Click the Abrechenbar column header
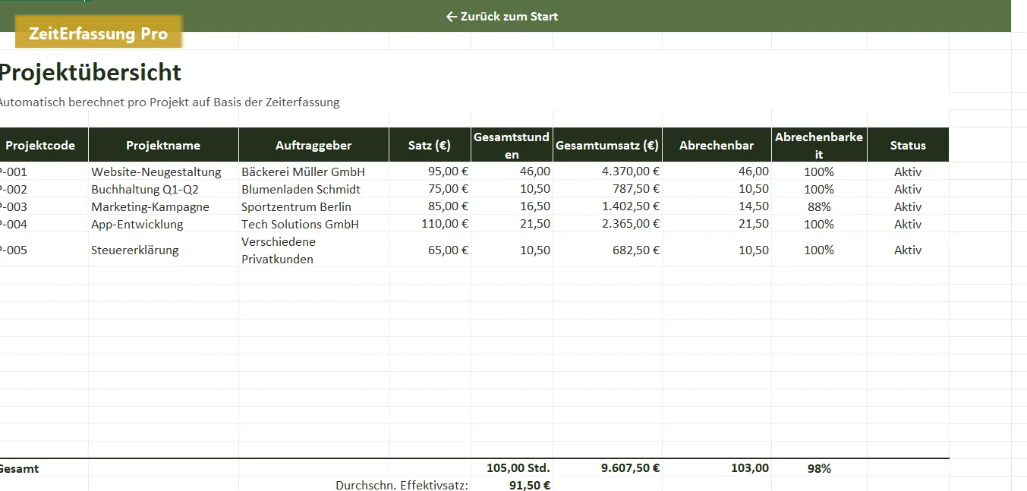1027x491 pixels. 717,145
